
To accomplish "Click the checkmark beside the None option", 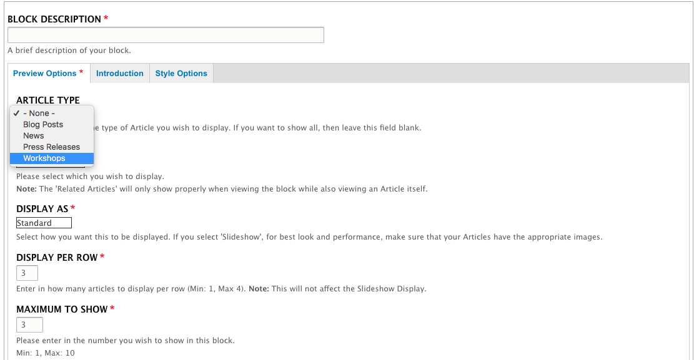I will pos(16,114).
